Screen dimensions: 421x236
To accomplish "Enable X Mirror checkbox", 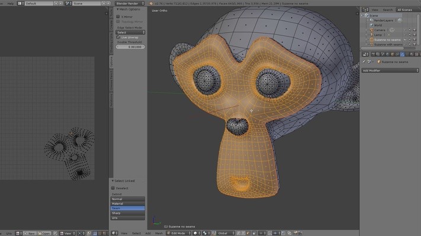I will [x=118, y=17].
